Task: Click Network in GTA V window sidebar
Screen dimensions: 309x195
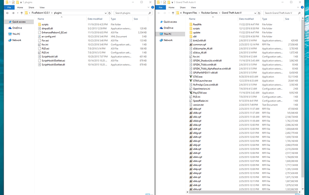Action: pyautogui.click(x=168, y=40)
